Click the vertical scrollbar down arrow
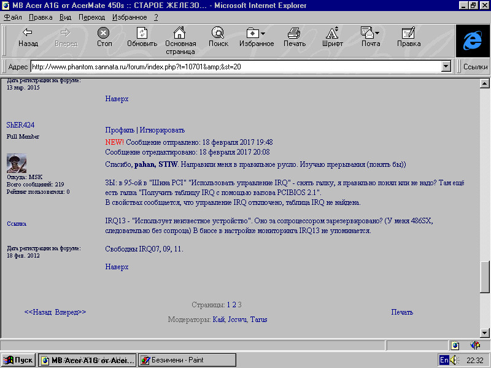The height and width of the screenshot is (368, 491). (x=484, y=332)
